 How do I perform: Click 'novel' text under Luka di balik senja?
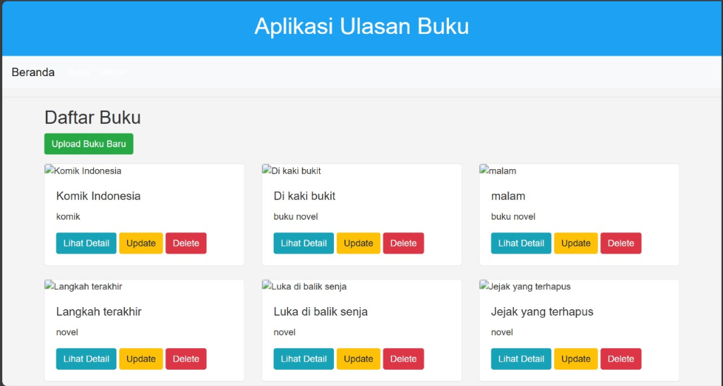pos(285,332)
